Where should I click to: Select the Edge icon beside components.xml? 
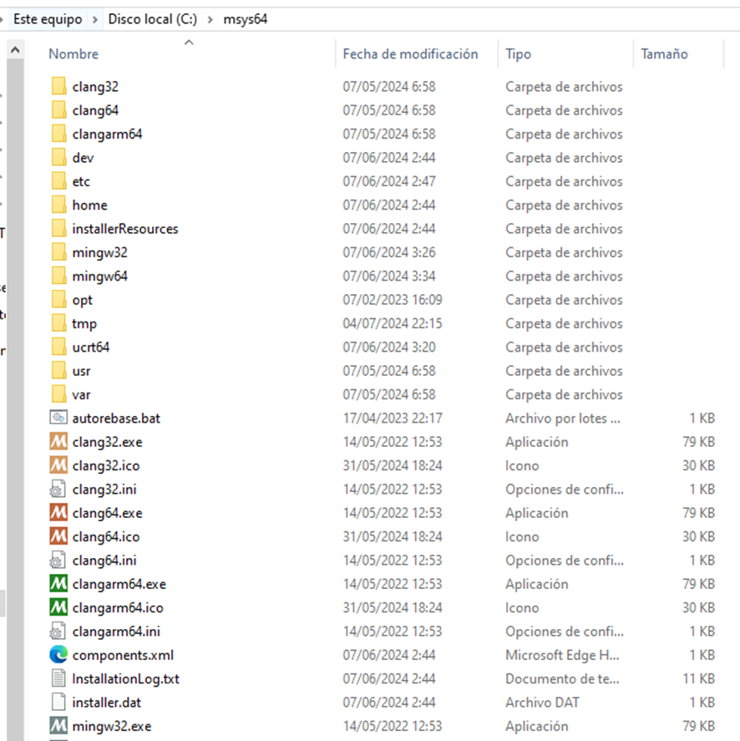coord(58,655)
